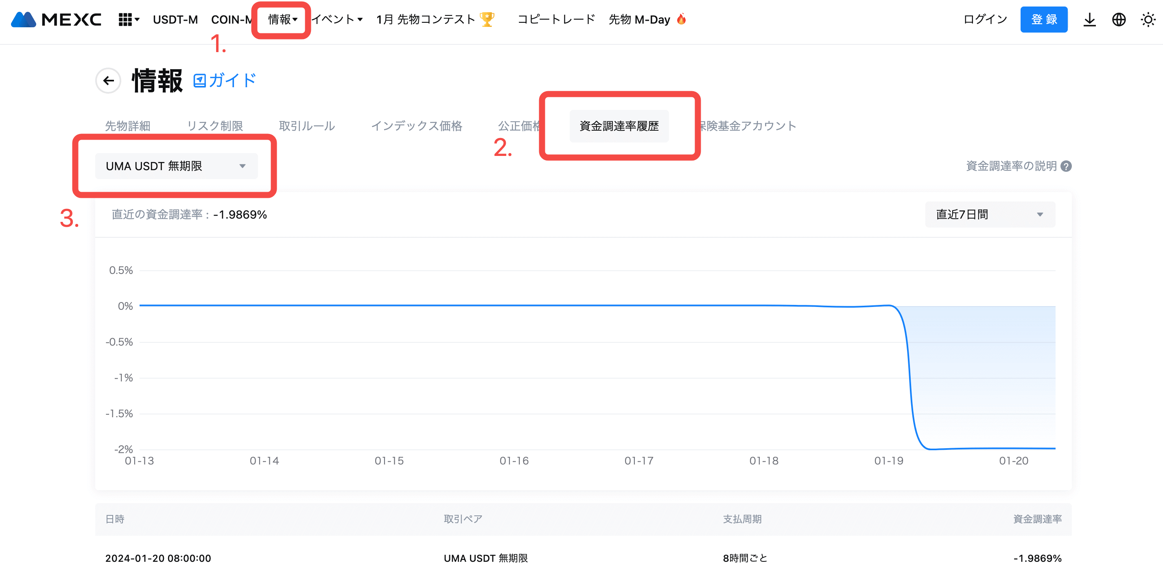Click the MEXC logo

coord(56,20)
